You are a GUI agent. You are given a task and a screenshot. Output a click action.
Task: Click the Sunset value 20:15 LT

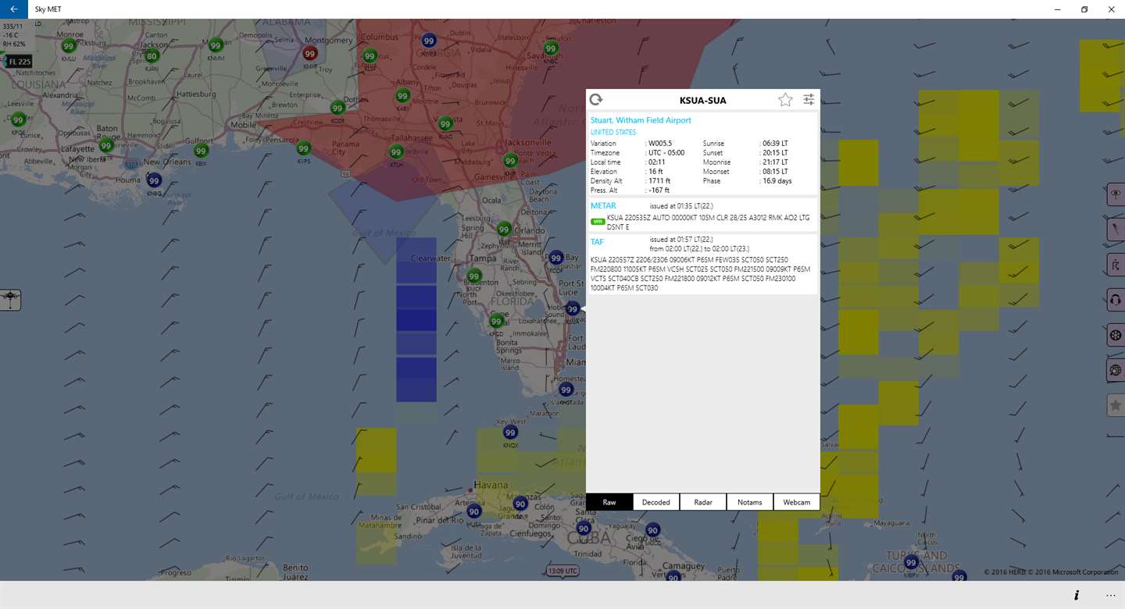pos(775,153)
